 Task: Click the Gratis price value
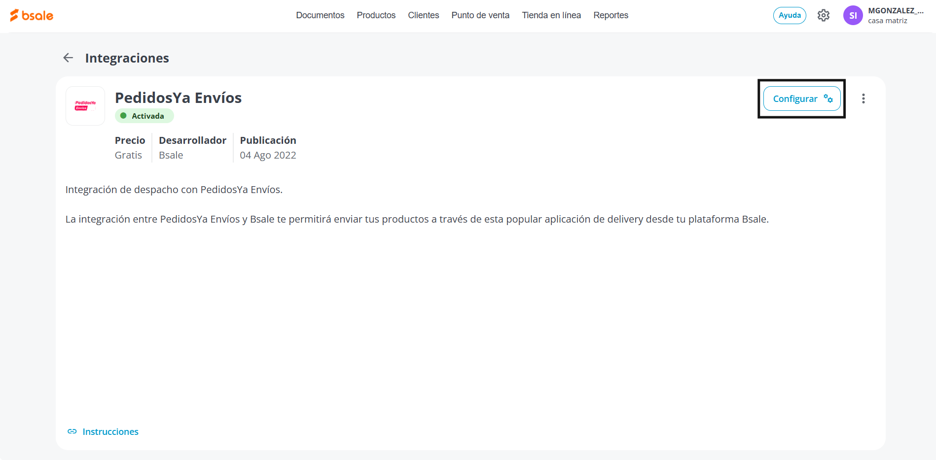[128, 155]
